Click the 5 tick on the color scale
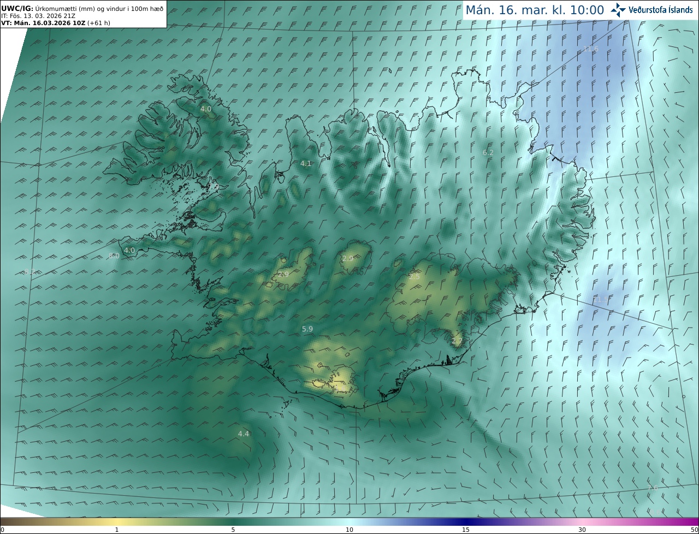This screenshot has height=534, width=699. point(233,530)
